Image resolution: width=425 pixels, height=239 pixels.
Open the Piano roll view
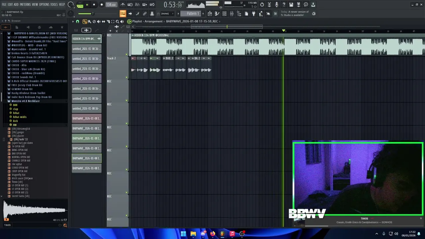[x=217, y=14]
